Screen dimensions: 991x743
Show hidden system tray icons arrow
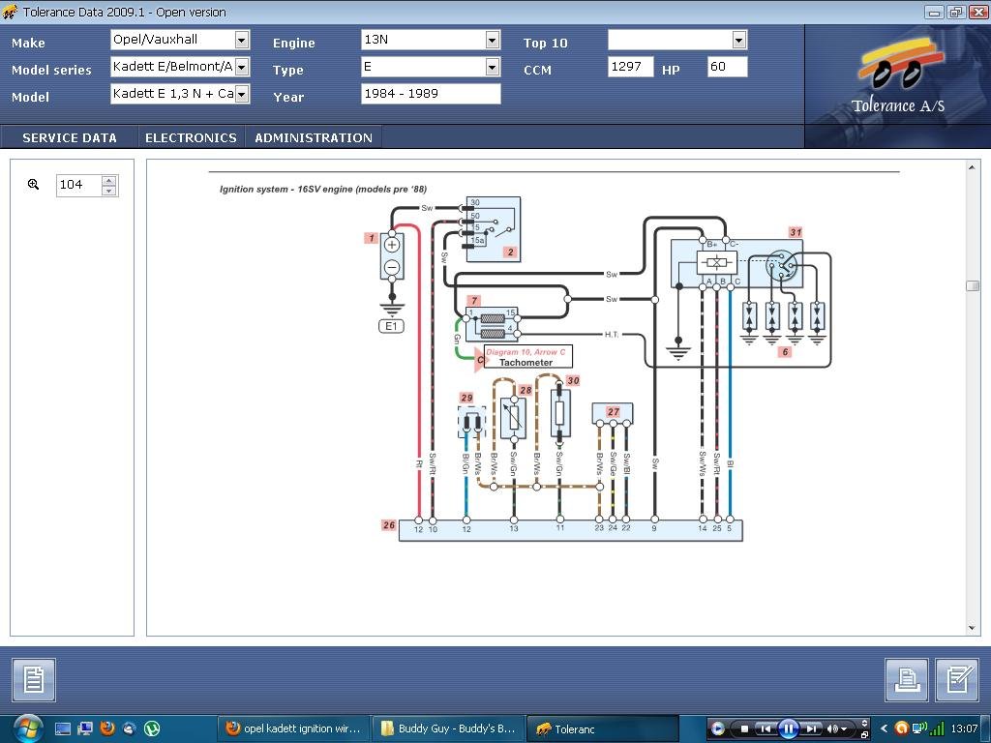click(885, 728)
